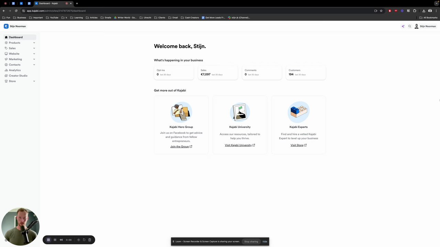The width and height of the screenshot is (440, 247).
Task: Follow the Visit Kajabi University link
Action: pyautogui.click(x=240, y=145)
